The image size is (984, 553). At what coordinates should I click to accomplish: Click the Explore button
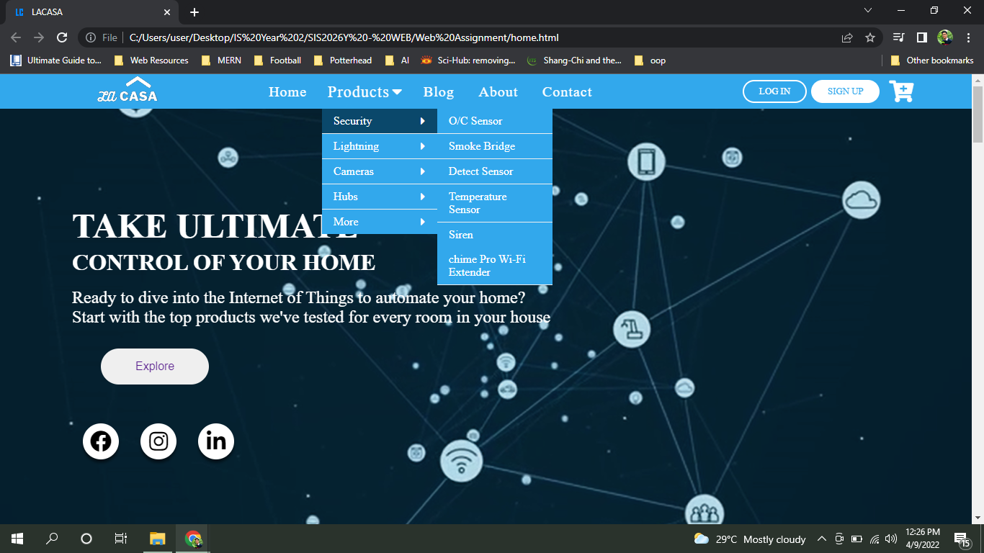pyautogui.click(x=154, y=366)
